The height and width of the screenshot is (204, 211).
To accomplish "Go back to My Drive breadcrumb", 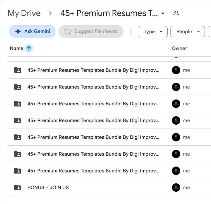I will coord(24,13).
